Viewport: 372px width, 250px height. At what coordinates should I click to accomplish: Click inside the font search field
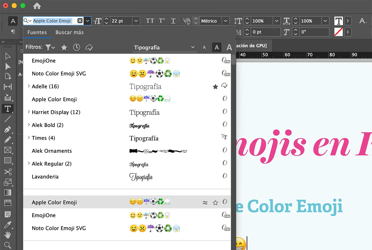tap(53, 21)
